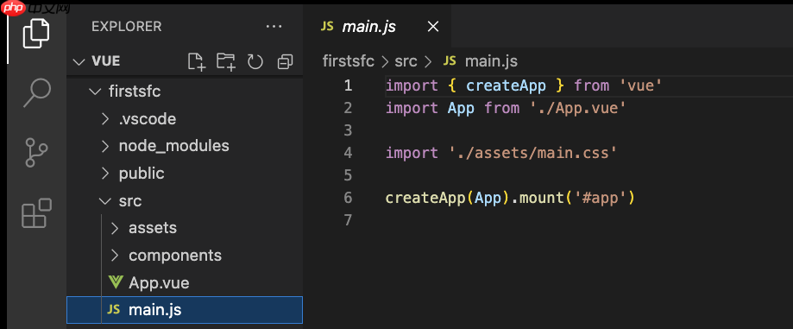Open the Search view in activity bar
The height and width of the screenshot is (329, 793).
(37, 92)
